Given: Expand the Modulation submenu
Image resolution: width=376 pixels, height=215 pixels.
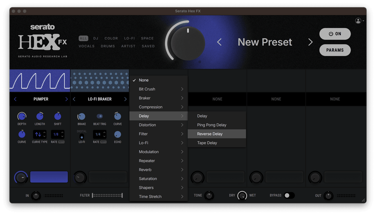Looking at the screenshot, I should (159, 152).
